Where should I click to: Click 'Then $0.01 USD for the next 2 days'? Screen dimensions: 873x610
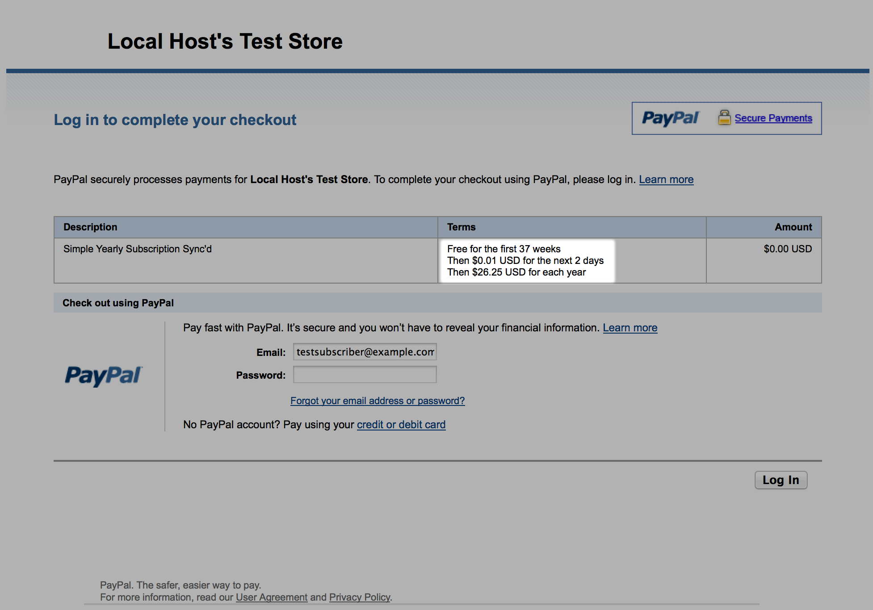coord(525,260)
